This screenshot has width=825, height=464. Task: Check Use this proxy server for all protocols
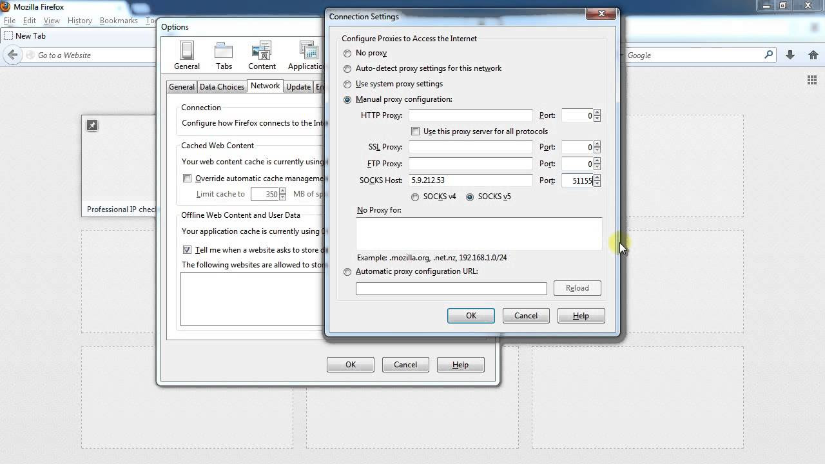click(x=416, y=131)
